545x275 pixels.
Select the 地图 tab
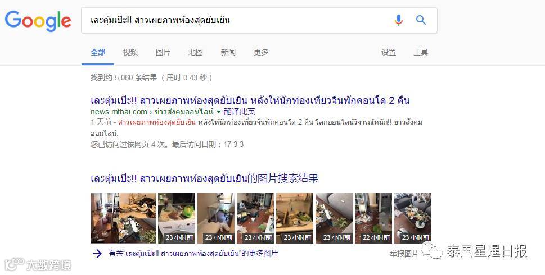click(196, 52)
